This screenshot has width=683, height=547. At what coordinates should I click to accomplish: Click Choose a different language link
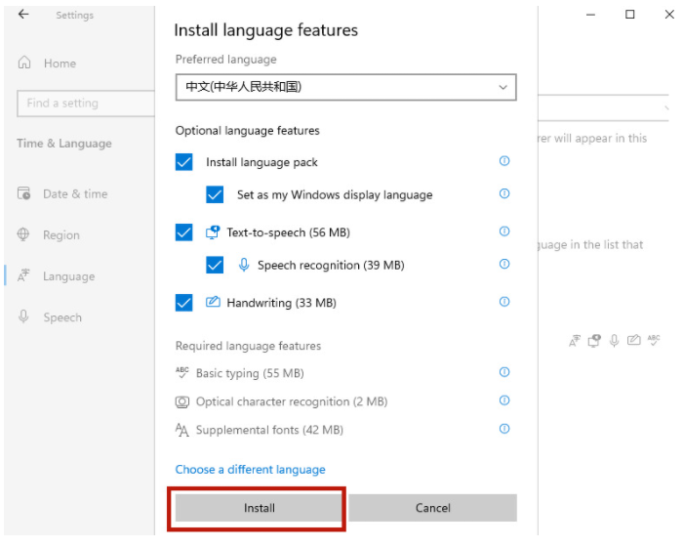pos(250,470)
